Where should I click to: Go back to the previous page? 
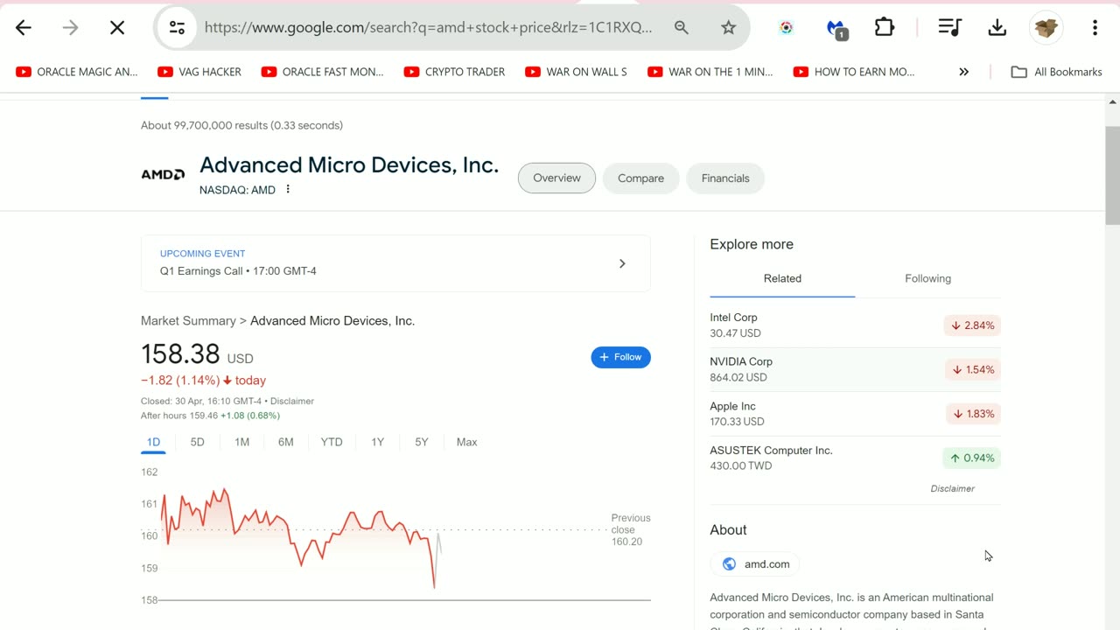[x=24, y=28]
